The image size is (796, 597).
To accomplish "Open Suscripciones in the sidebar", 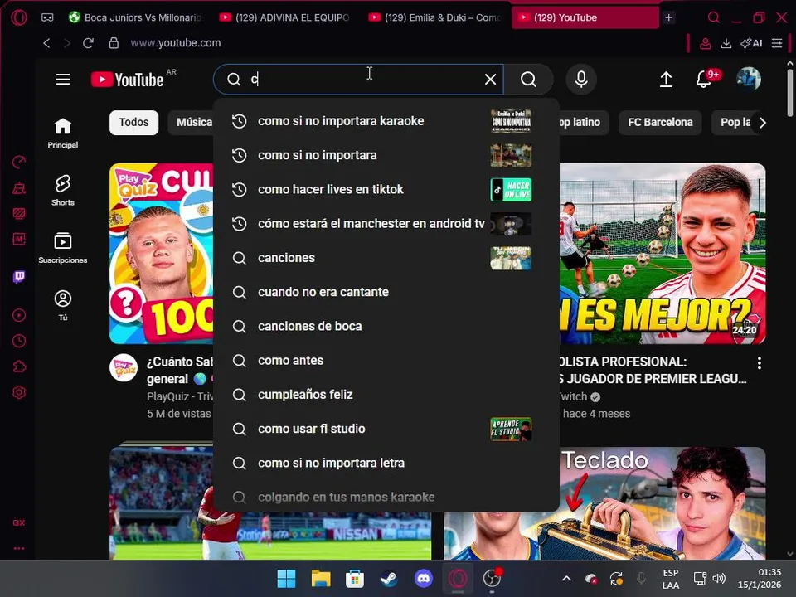I will (x=63, y=248).
